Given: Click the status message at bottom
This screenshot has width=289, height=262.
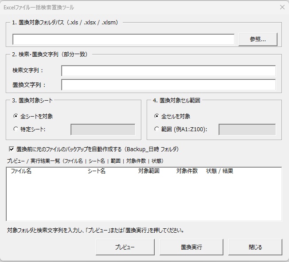Looking at the screenshot, I should (95, 230).
